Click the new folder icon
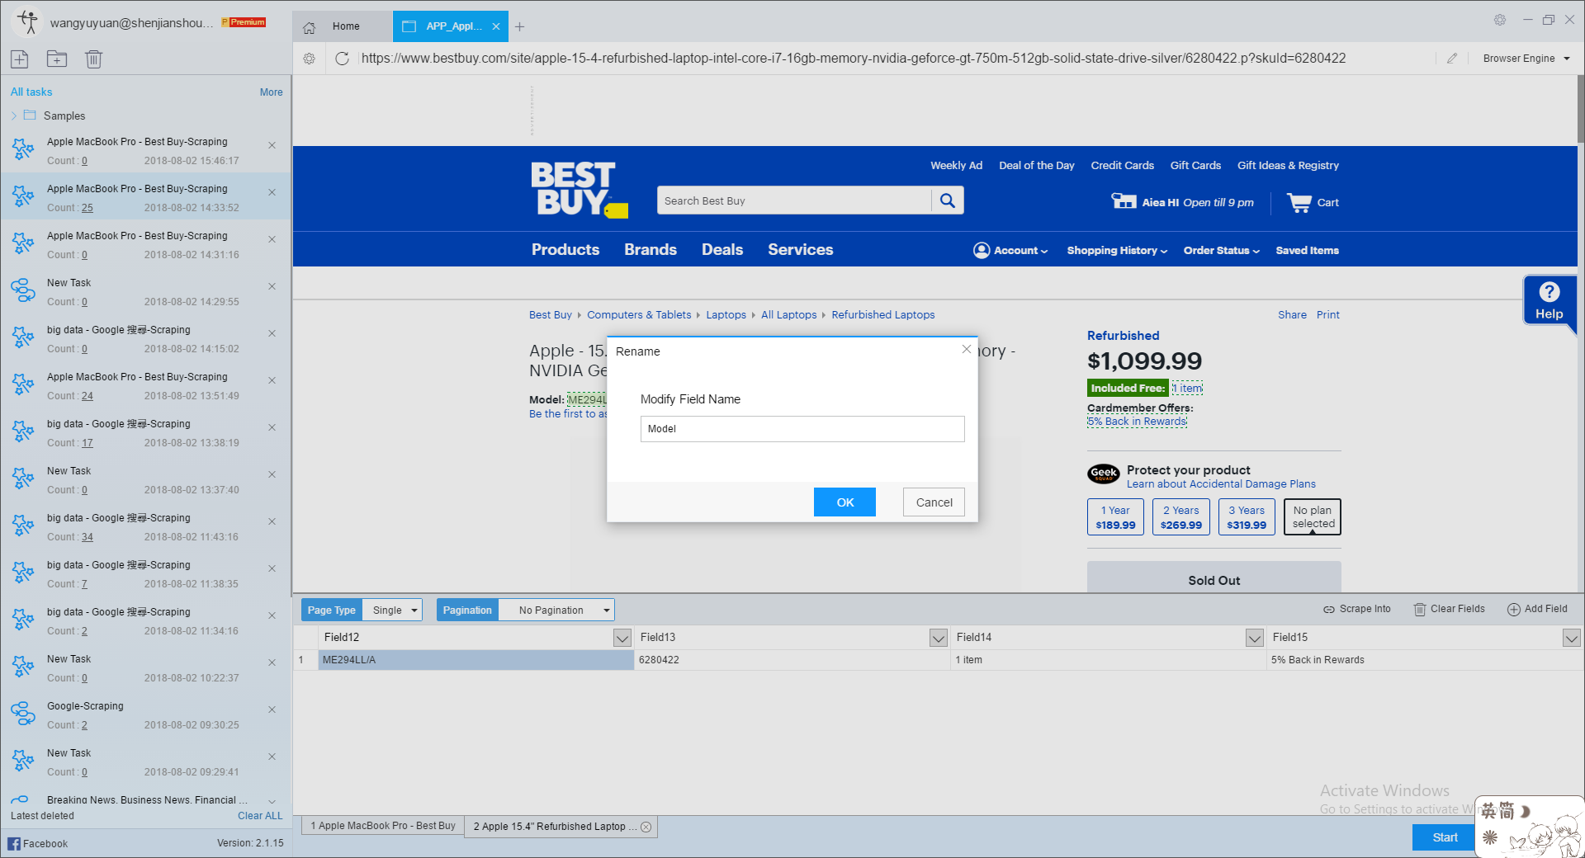Image resolution: width=1585 pixels, height=858 pixels. point(57,59)
